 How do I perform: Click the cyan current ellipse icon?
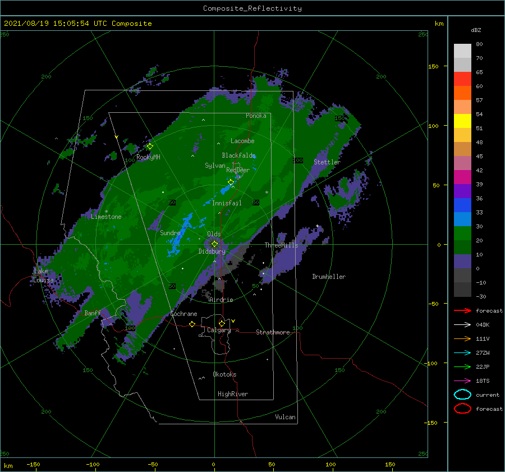(462, 395)
